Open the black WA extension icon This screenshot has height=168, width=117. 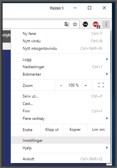pyautogui.click(x=85, y=24)
